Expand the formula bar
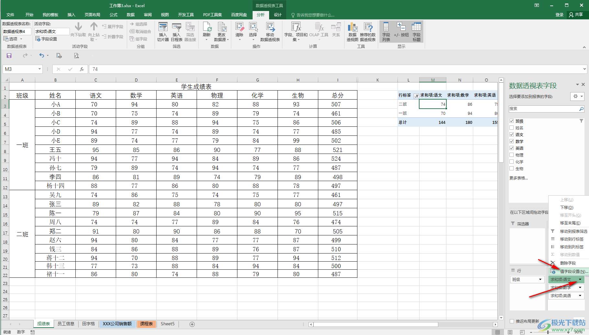 584,69
